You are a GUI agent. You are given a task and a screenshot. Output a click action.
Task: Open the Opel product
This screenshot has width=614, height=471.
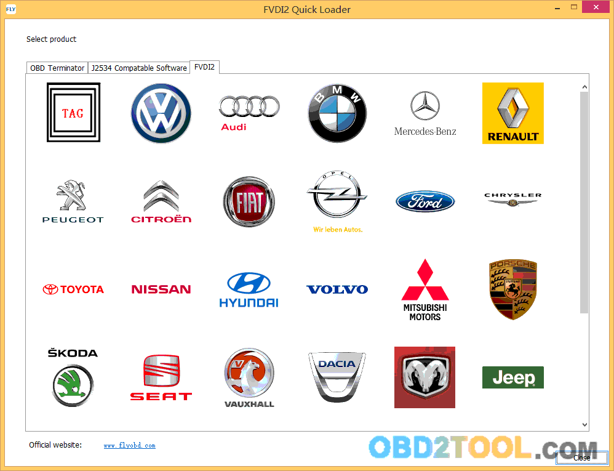click(x=337, y=201)
